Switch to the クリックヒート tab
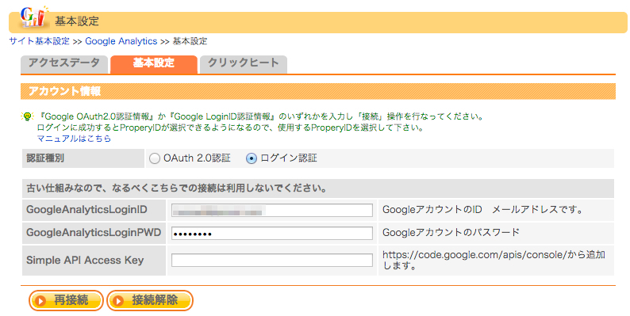 (244, 64)
